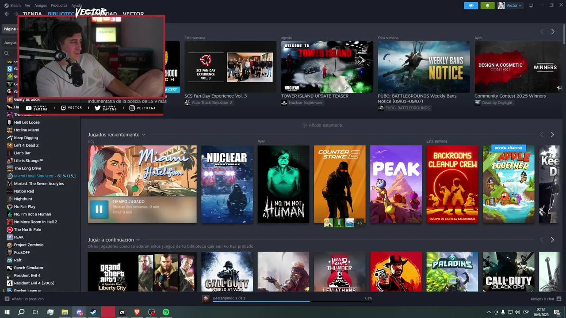The image size is (566, 318).
Task: Open the Ver menu
Action: coord(27,5)
